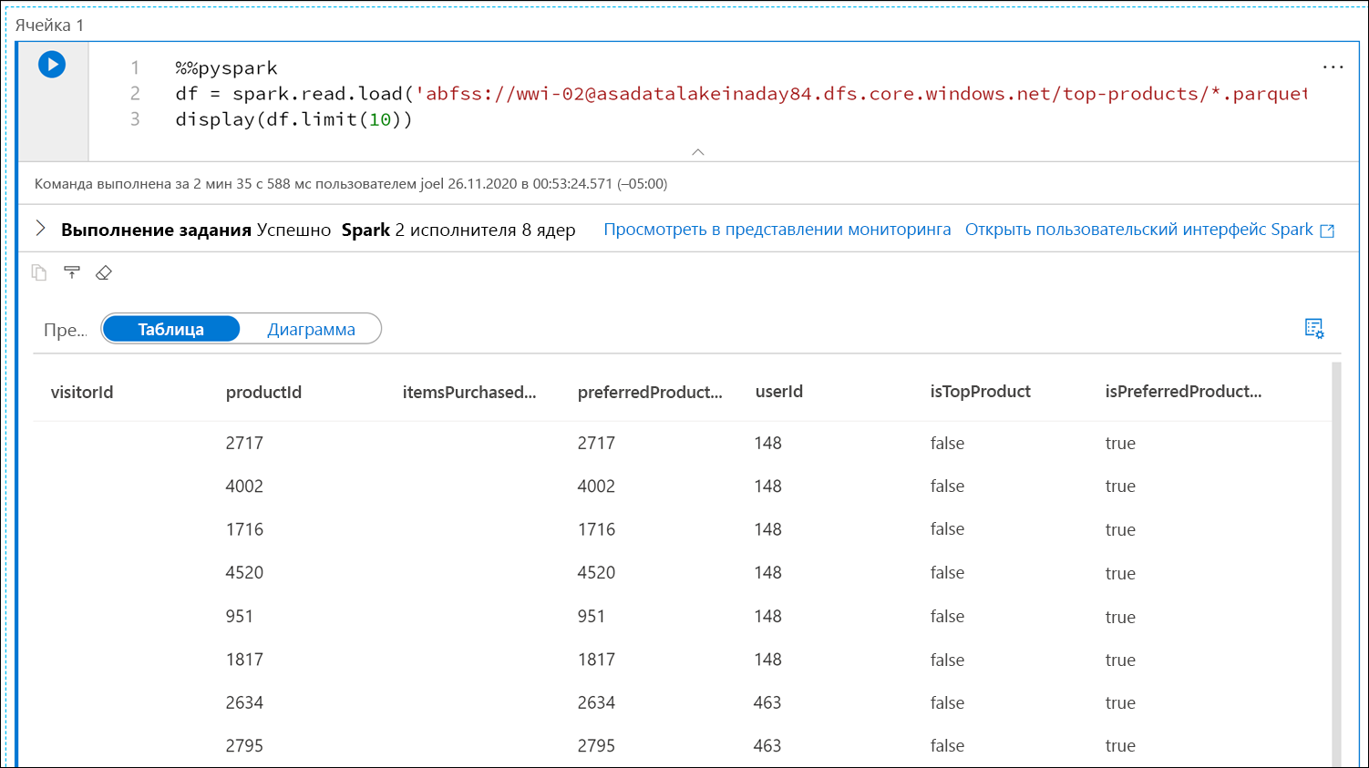
Task: Click the Ячейка 1 cell label
Action: (x=49, y=26)
